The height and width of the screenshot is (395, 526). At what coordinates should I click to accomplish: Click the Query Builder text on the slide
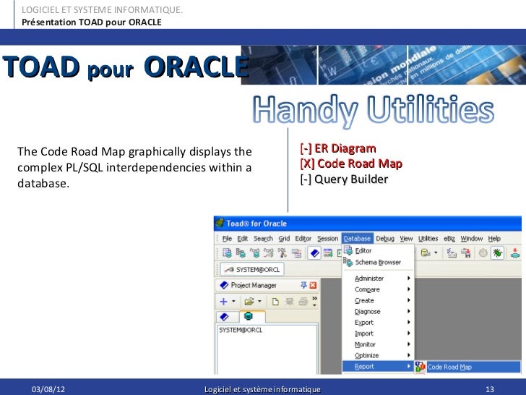click(x=351, y=179)
